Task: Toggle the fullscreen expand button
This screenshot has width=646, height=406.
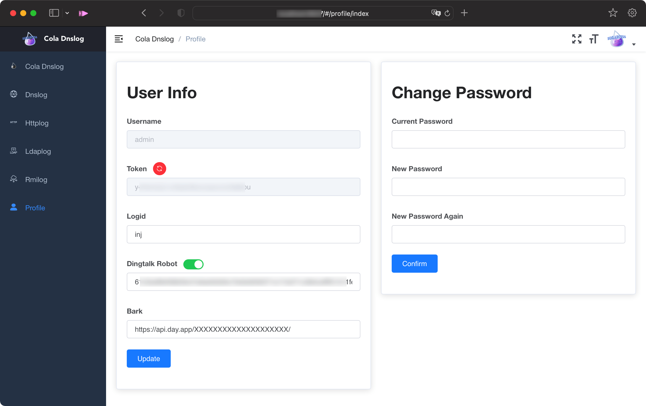Action: [x=576, y=39]
